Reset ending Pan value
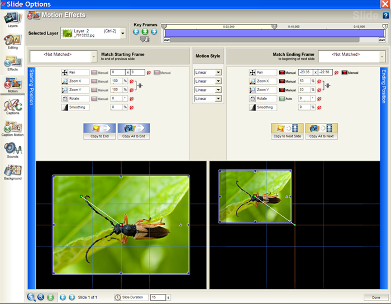Viewport: 391px width, 304px height. [x=336, y=73]
